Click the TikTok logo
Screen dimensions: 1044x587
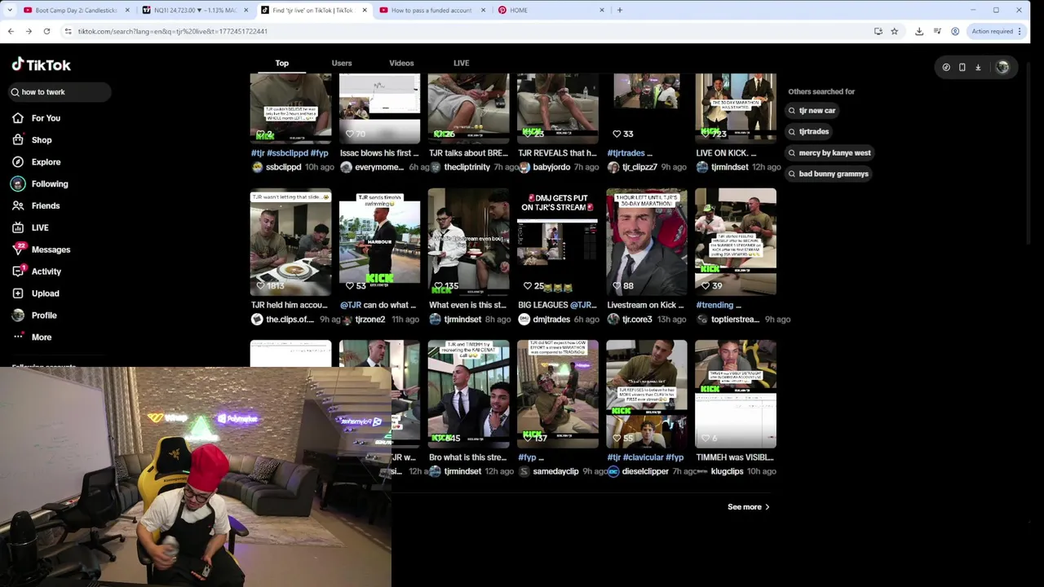[x=41, y=64]
